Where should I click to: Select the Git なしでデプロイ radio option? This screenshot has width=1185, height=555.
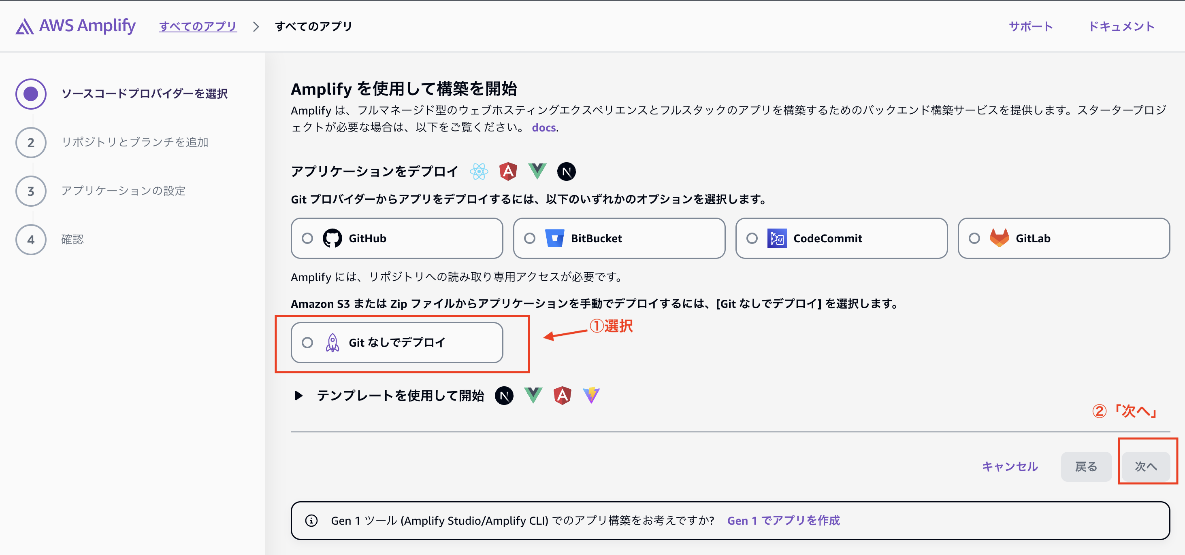pyautogui.click(x=307, y=343)
